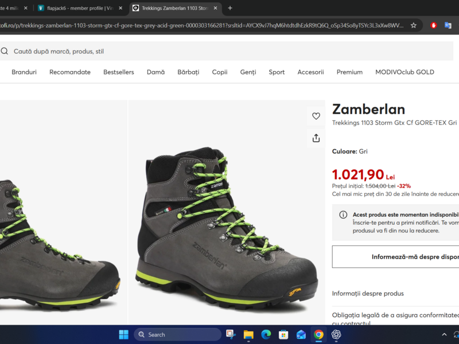Open ChatGPT app from the taskbar
This screenshot has height=344, width=459.
point(336,334)
